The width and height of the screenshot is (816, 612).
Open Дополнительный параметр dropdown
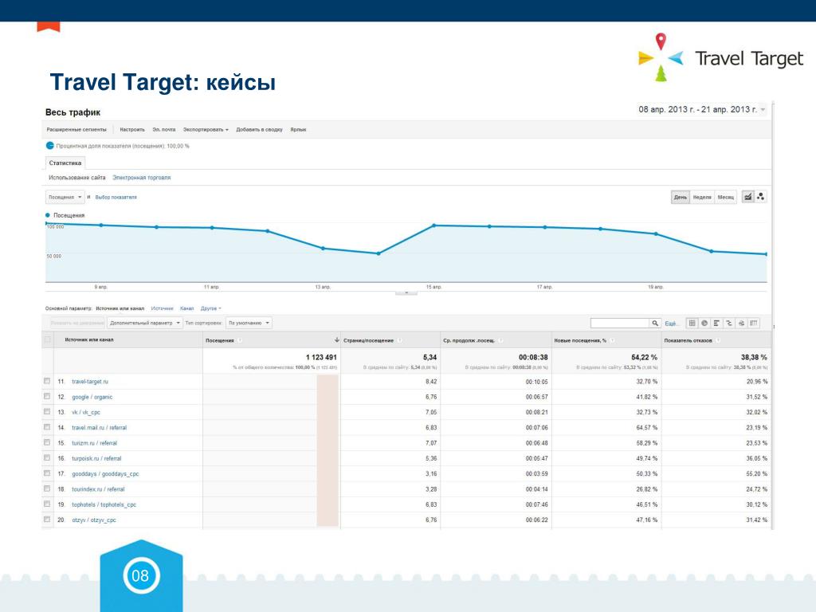(145, 324)
